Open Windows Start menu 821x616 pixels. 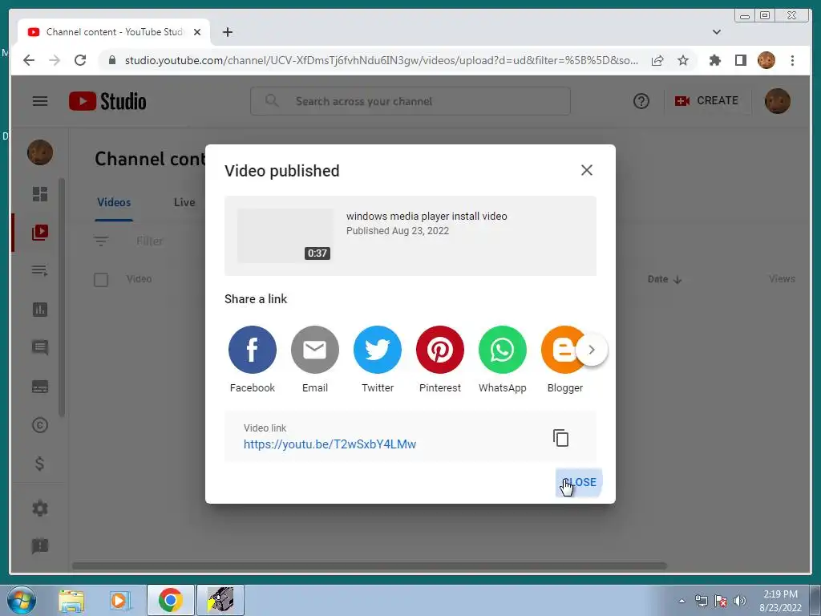(22, 600)
